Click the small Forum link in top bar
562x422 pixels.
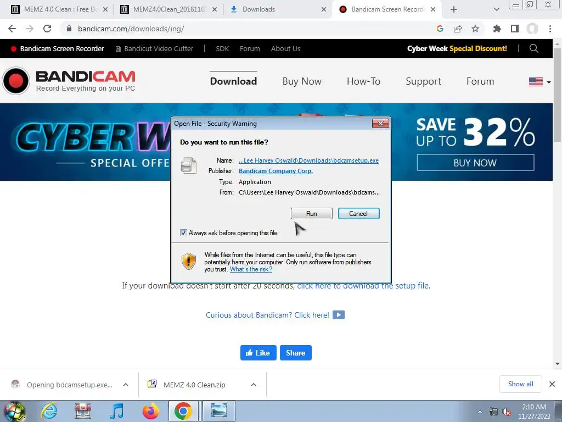250,48
